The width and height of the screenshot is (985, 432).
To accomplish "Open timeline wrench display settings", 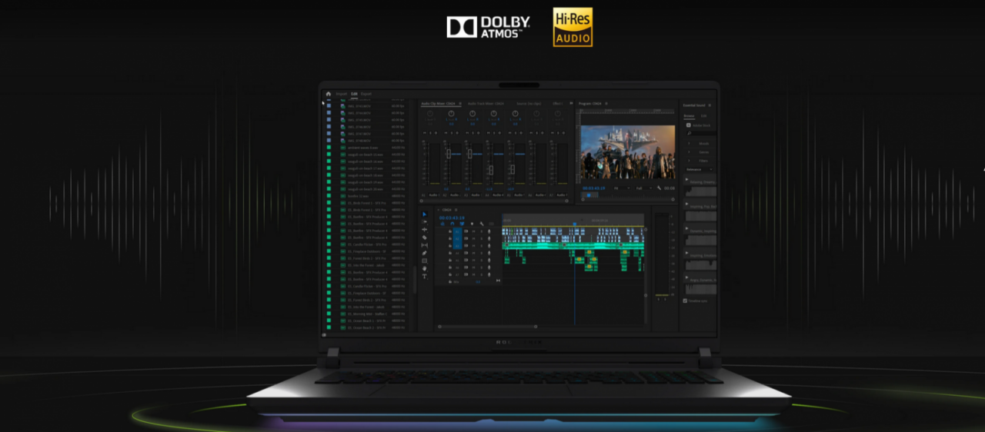I will pyautogui.click(x=482, y=224).
